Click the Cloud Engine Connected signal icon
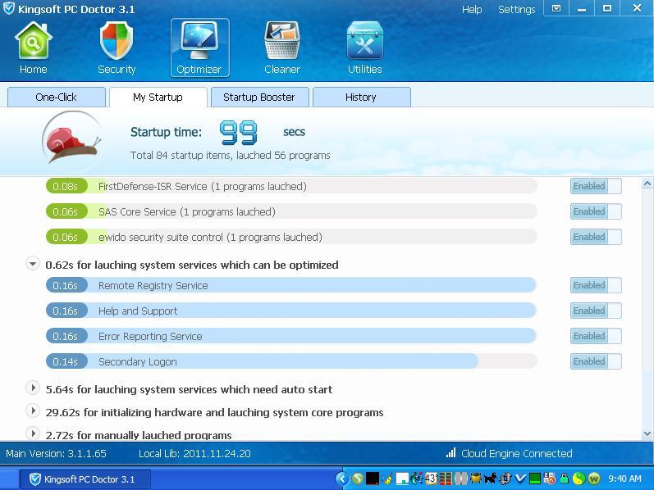 (450, 453)
